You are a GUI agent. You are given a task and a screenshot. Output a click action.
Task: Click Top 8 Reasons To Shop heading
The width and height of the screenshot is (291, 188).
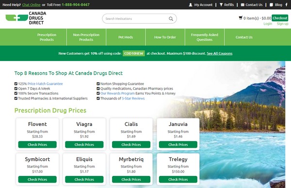point(68,73)
